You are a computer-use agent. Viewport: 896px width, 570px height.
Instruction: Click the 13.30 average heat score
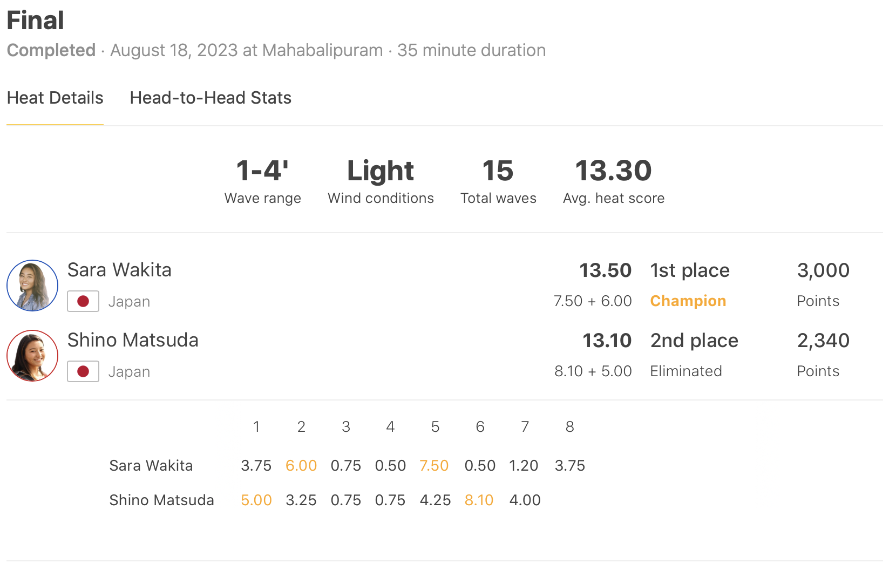pyautogui.click(x=614, y=171)
